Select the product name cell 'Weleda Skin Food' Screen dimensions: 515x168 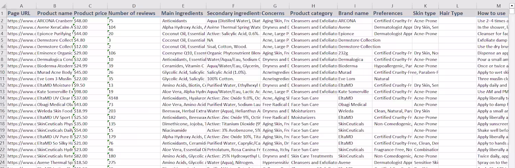point(55,111)
